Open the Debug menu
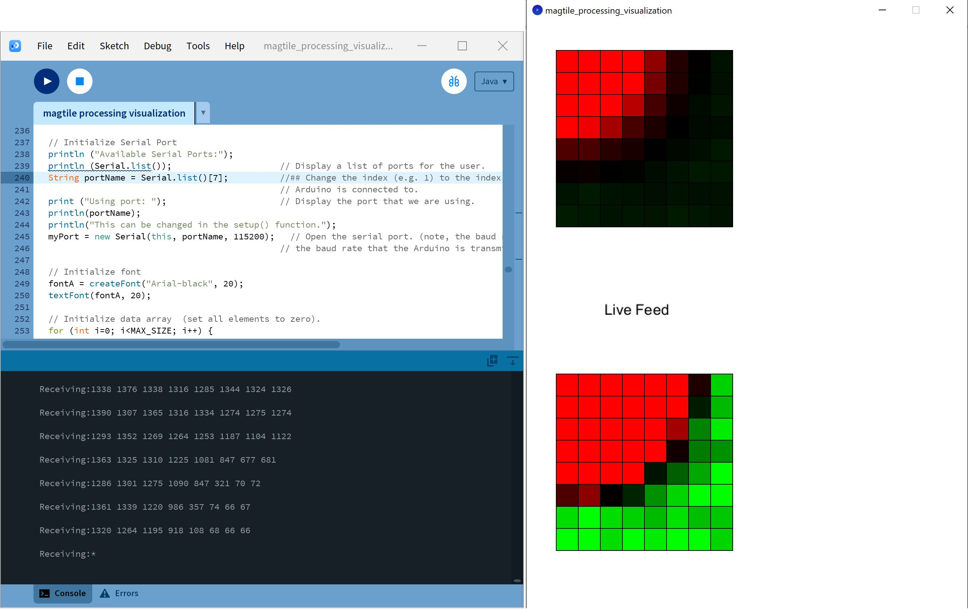The image size is (968, 609). tap(157, 46)
